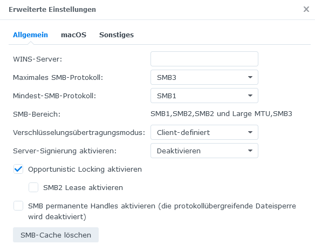Enable the SMB2 Lease aktivieren checkbox
The width and height of the screenshot is (315, 244).
pos(33,187)
